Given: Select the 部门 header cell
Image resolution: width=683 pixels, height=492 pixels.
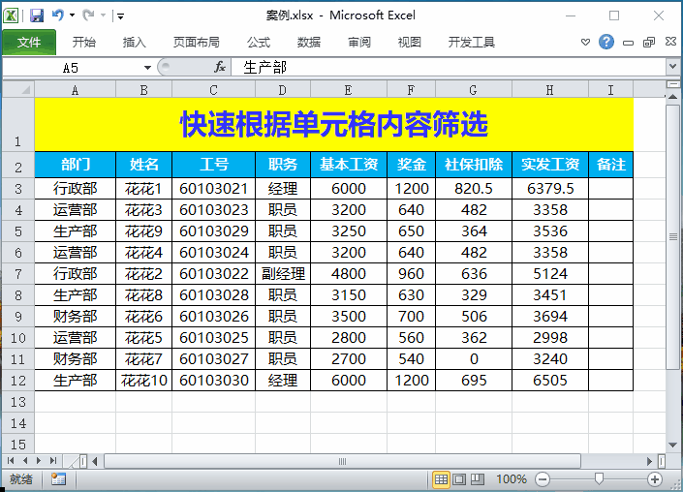Looking at the screenshot, I should [x=75, y=164].
